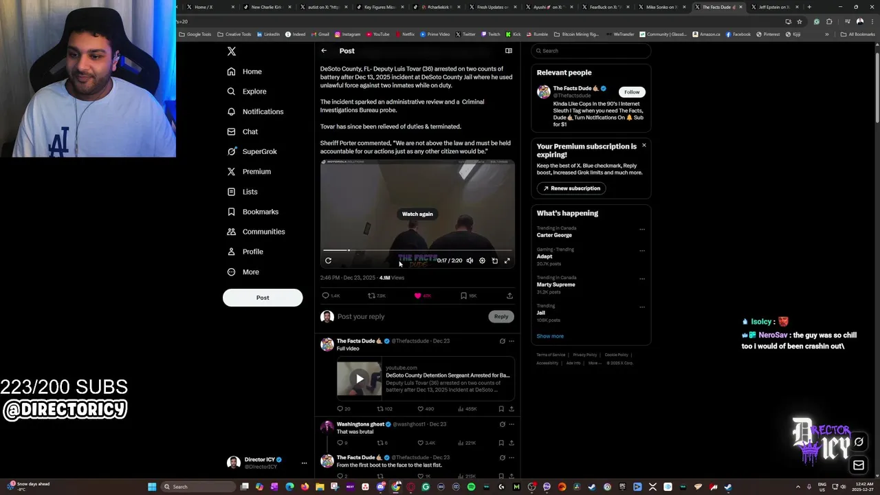880x495 pixels.
Task: Open YouTube link card DeSoto County Detention Sergeant
Action: [426, 379]
